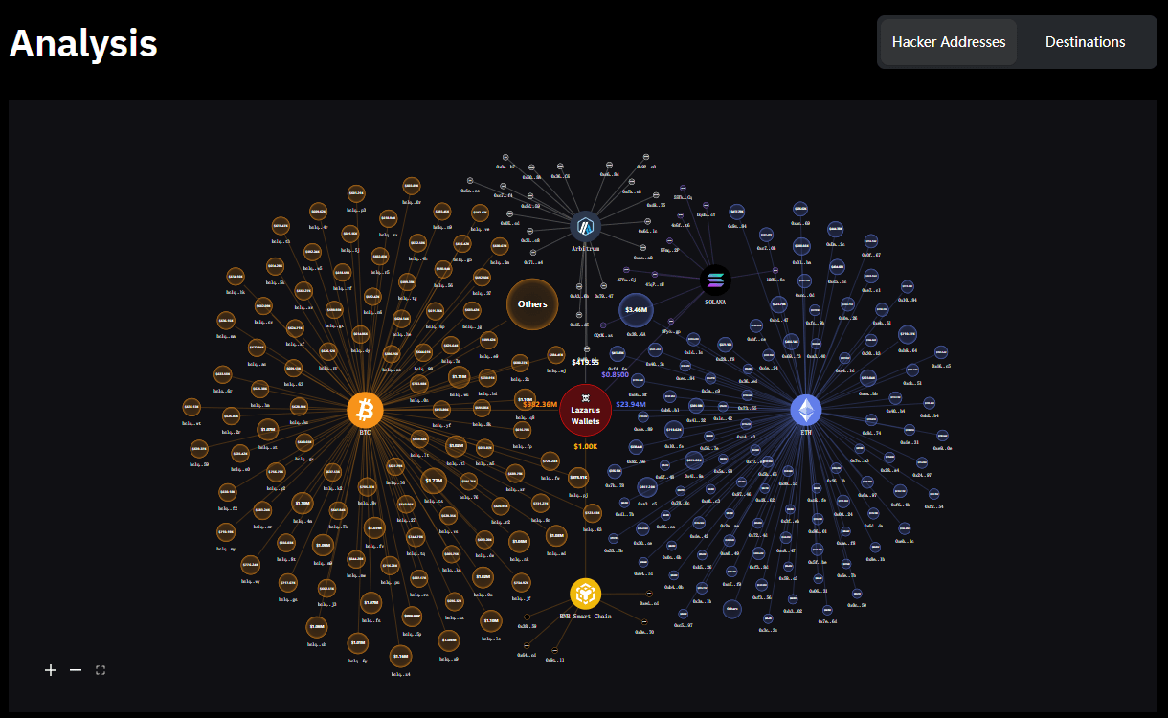
Task: Click the Arbitrum chain node icon
Action: coord(585,227)
